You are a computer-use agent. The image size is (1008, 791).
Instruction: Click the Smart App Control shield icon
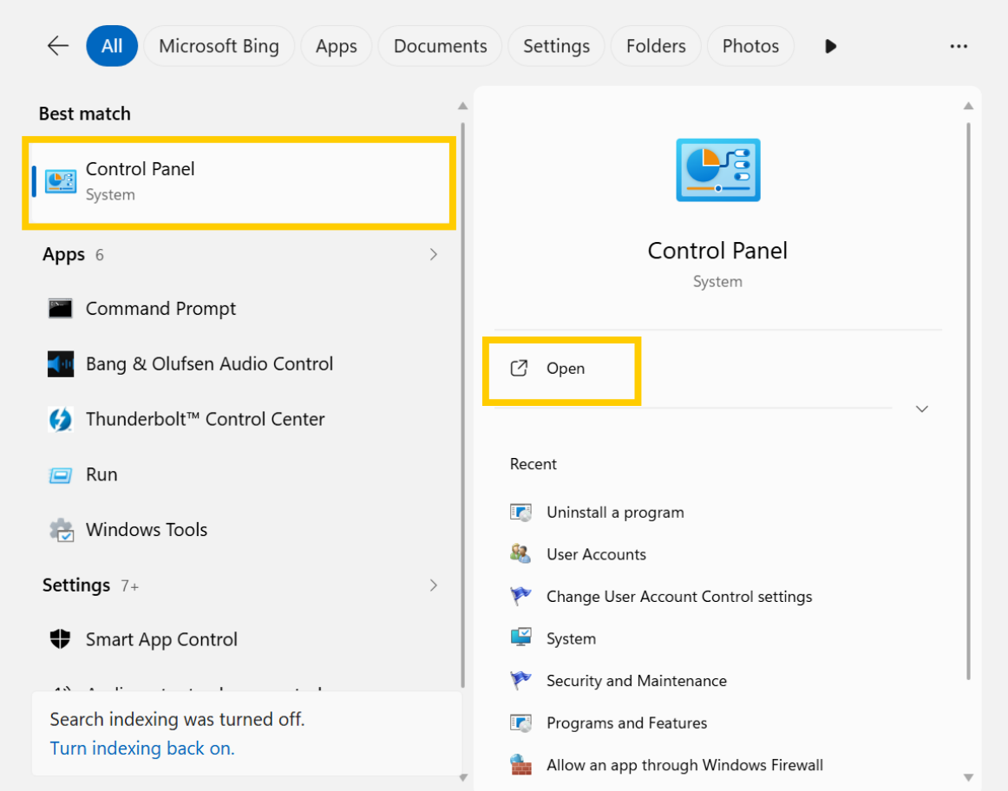pyautogui.click(x=60, y=639)
